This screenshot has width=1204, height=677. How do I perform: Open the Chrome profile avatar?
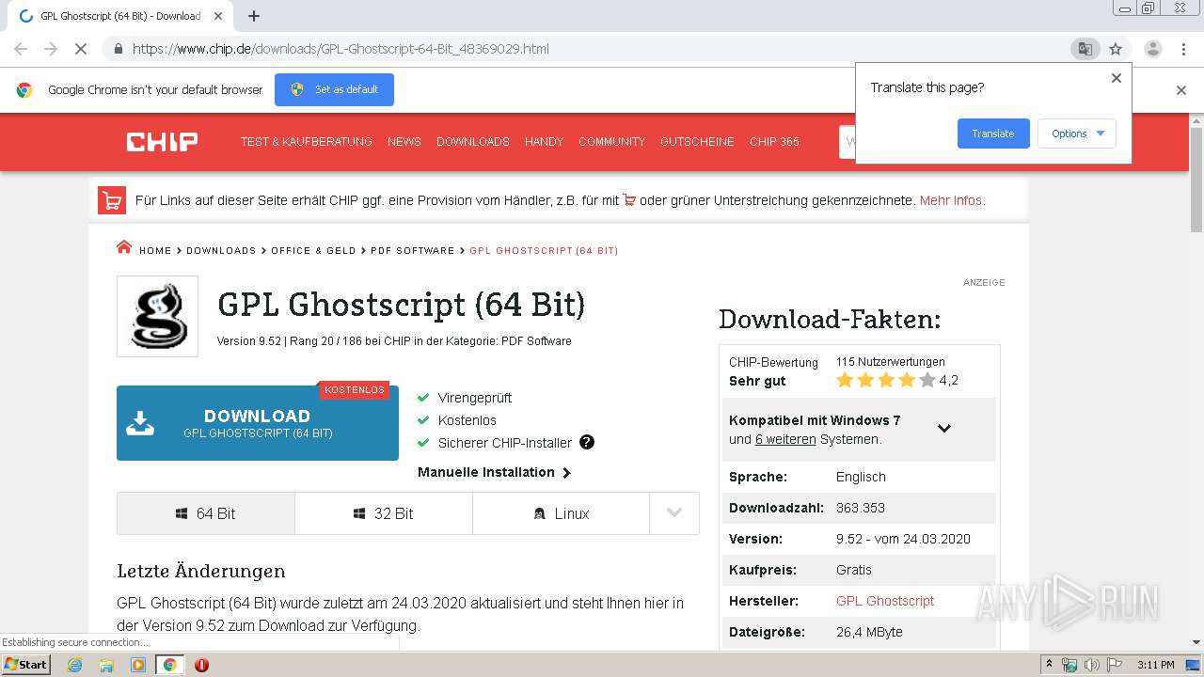pos(1153,49)
